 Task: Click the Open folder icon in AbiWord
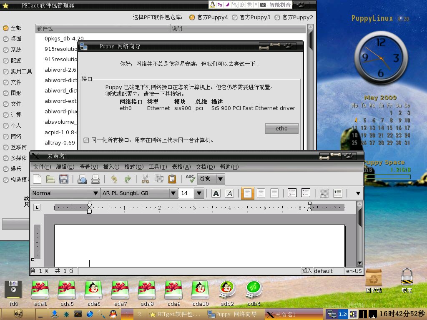click(50, 179)
